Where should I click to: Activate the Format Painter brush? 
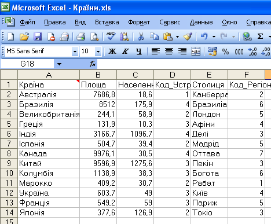(188, 36)
